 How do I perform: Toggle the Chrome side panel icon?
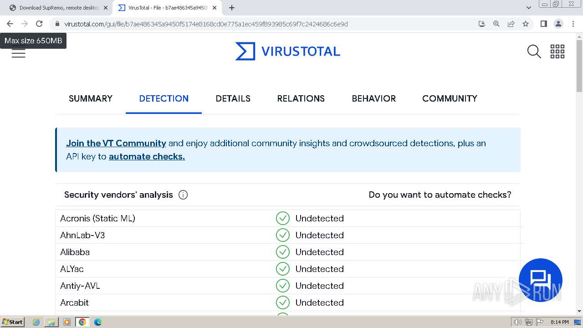(543, 24)
